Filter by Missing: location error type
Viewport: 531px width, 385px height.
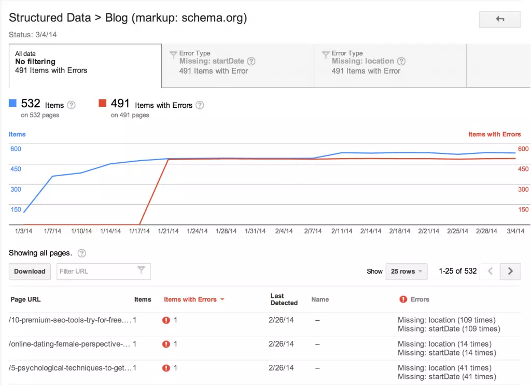(x=390, y=66)
